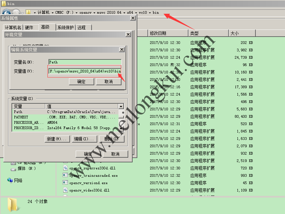Sort files by 大小 column
The height and width of the screenshot is (214, 285).
[242, 33]
